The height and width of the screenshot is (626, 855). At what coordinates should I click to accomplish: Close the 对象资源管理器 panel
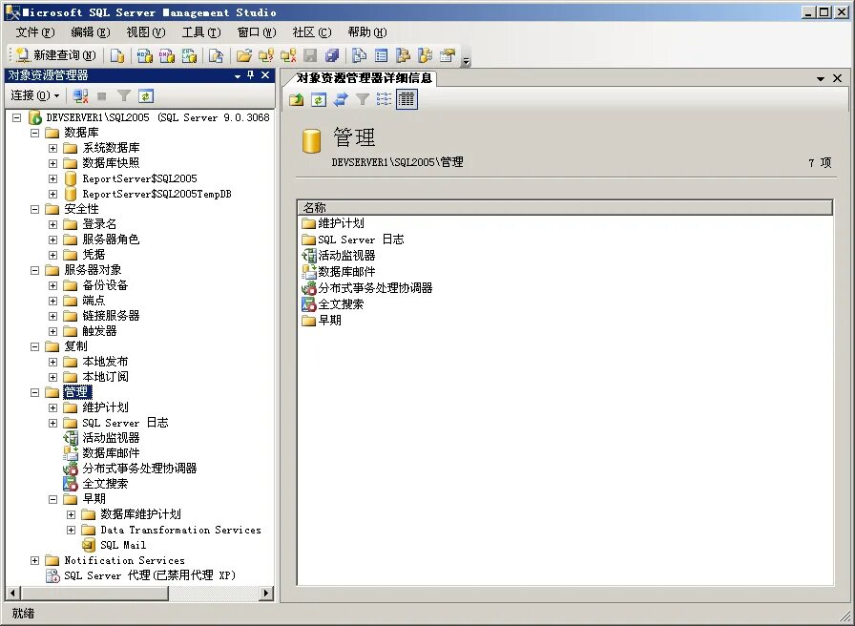[x=265, y=75]
